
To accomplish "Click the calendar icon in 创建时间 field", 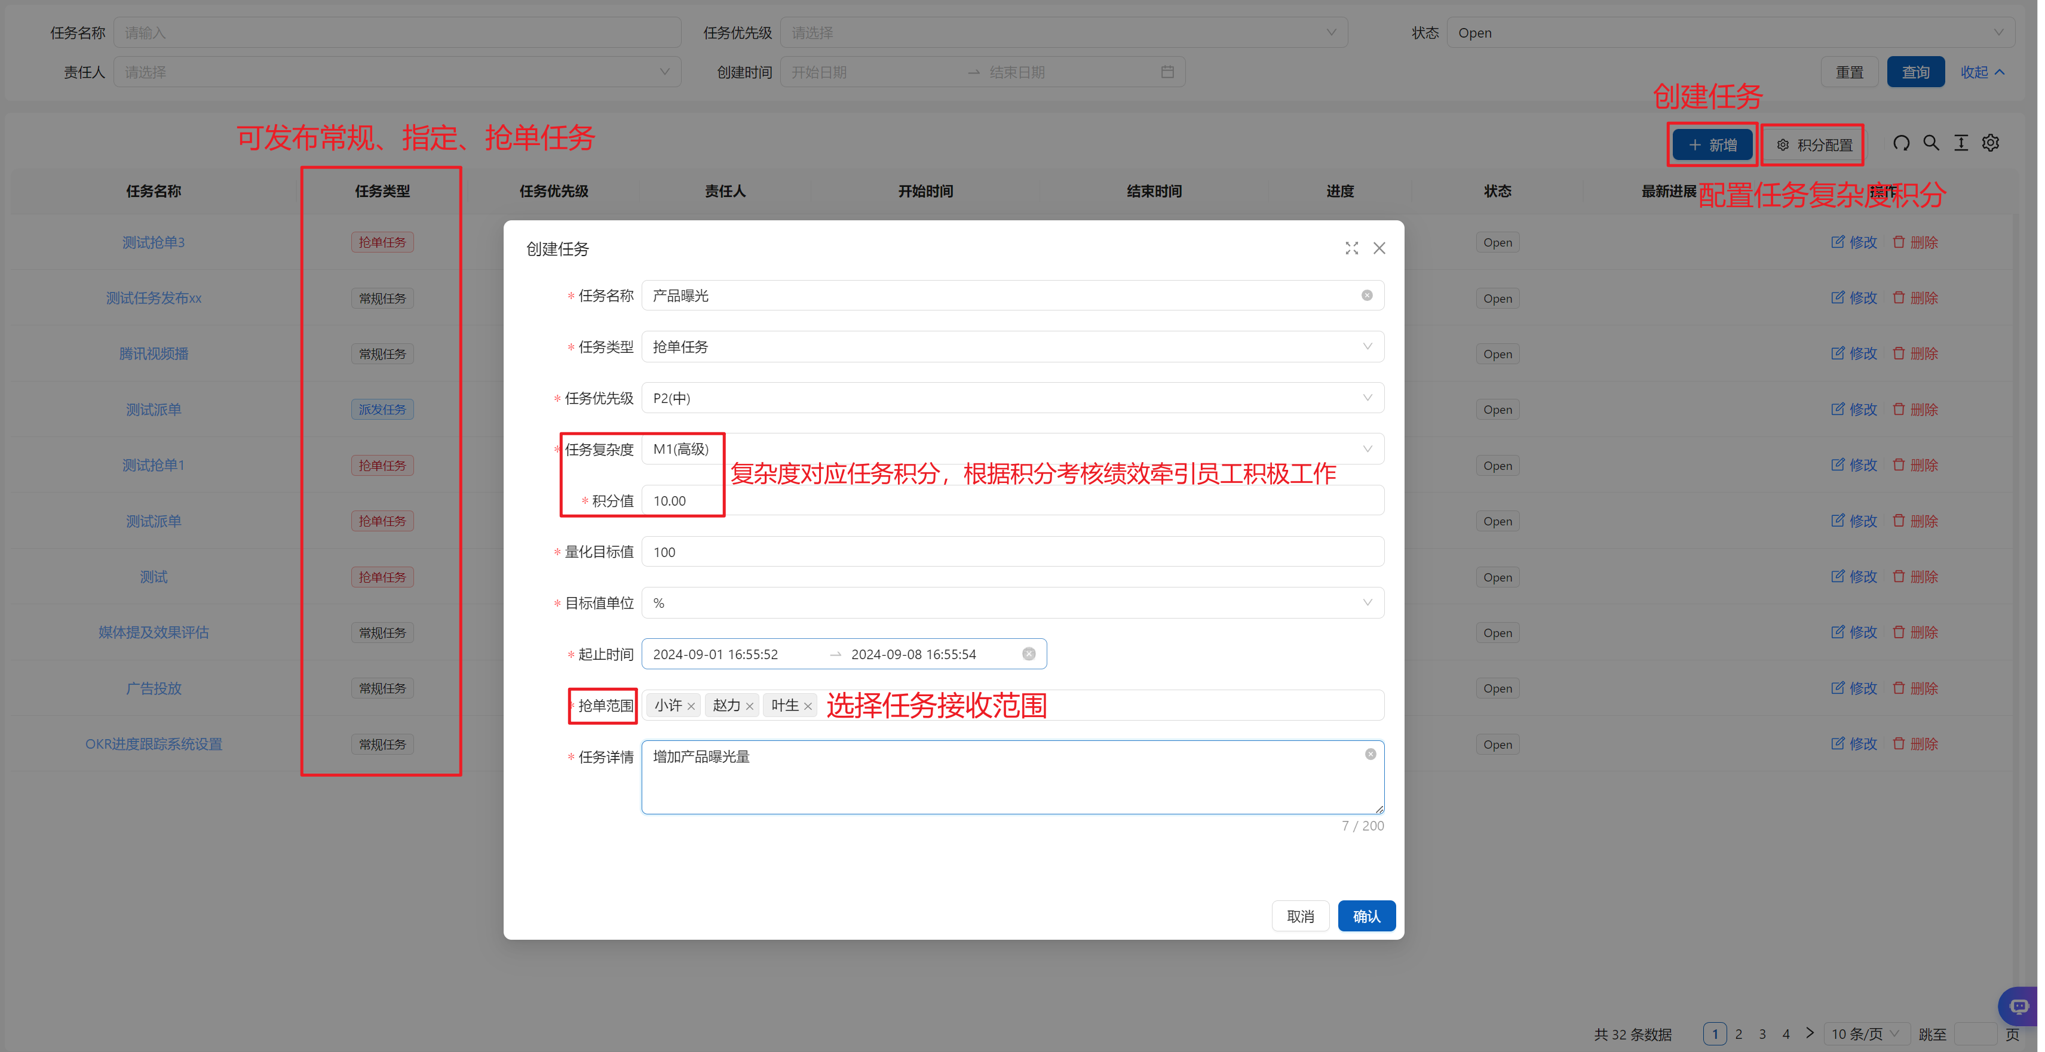I will 1167,72.
